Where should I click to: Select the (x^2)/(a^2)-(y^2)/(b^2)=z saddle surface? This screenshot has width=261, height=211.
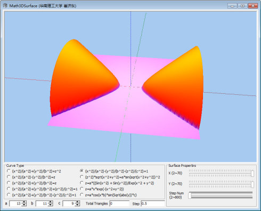click(x=31, y=177)
